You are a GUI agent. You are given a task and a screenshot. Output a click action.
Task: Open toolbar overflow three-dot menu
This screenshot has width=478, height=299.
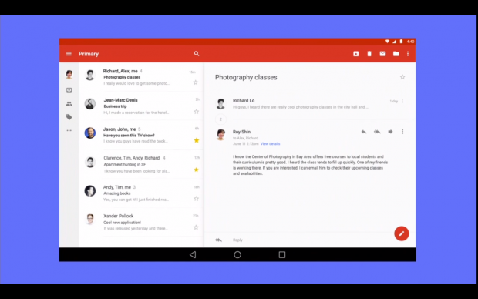click(408, 54)
